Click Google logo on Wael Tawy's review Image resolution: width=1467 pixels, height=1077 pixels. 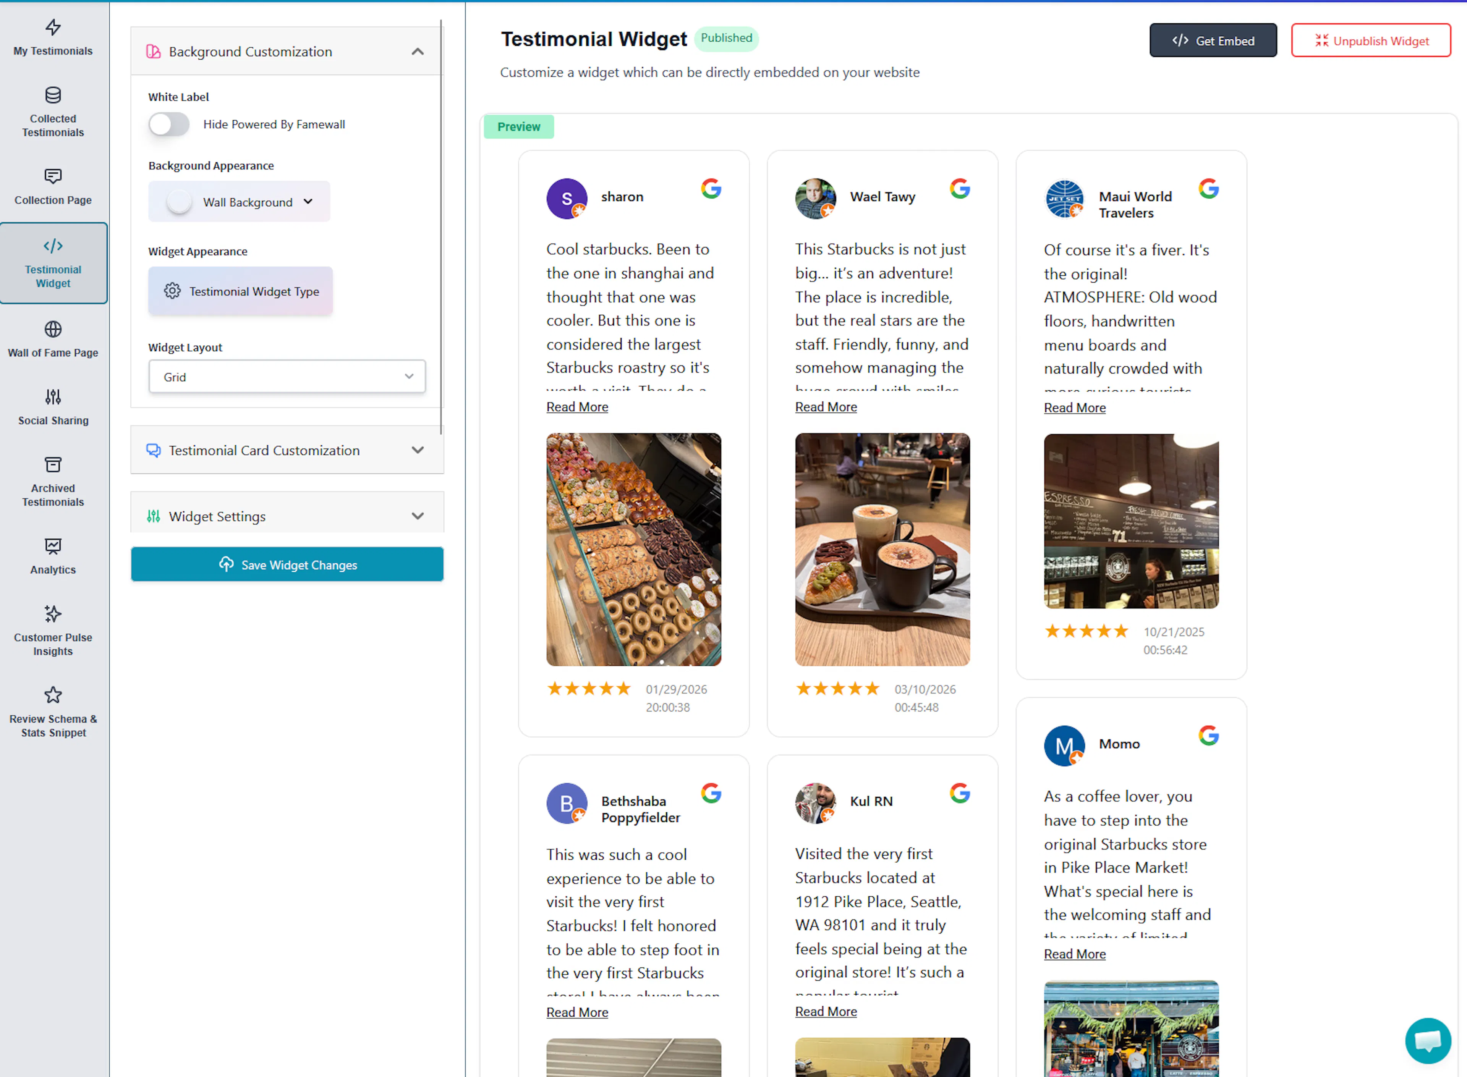point(960,189)
